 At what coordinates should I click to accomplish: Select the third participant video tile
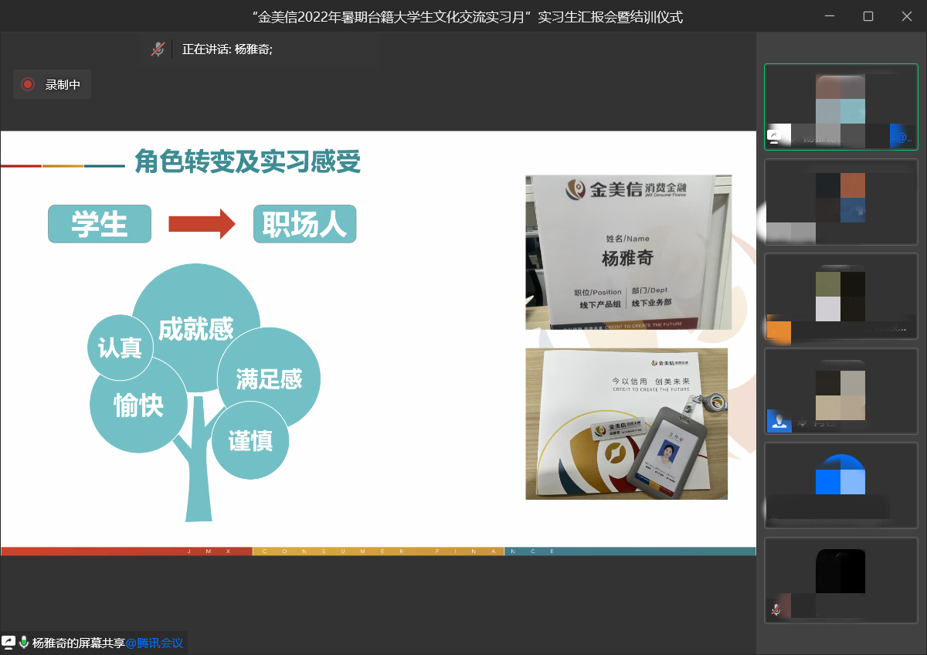coord(840,296)
